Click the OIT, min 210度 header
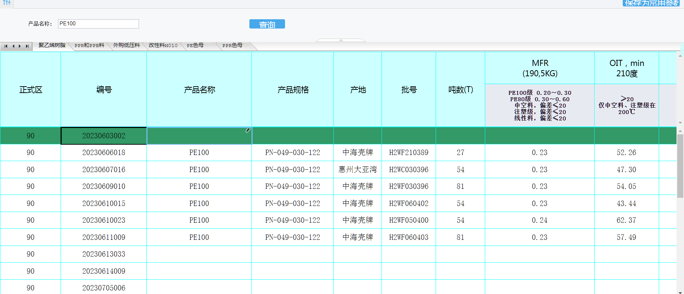The height and width of the screenshot is (294, 684). (x=627, y=68)
